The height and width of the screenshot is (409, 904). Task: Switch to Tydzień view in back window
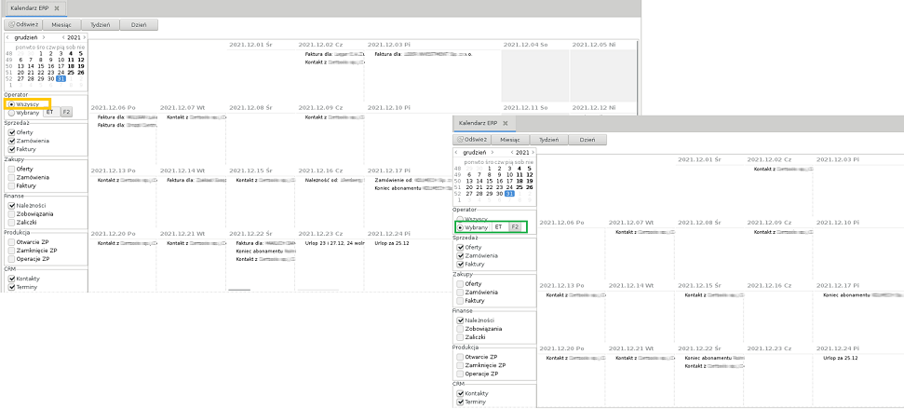click(x=101, y=25)
